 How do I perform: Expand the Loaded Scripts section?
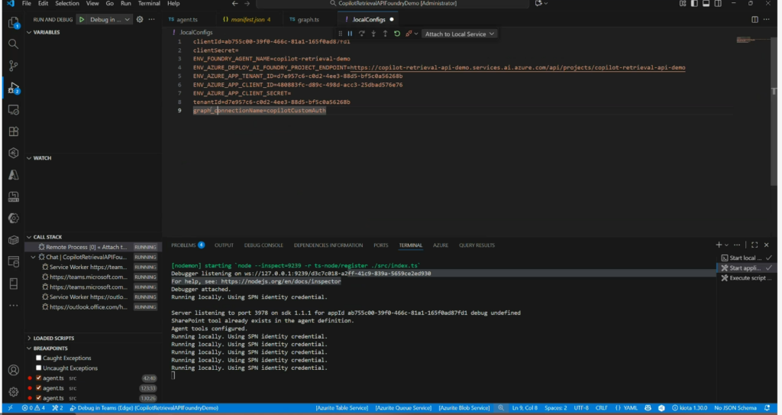click(x=53, y=338)
